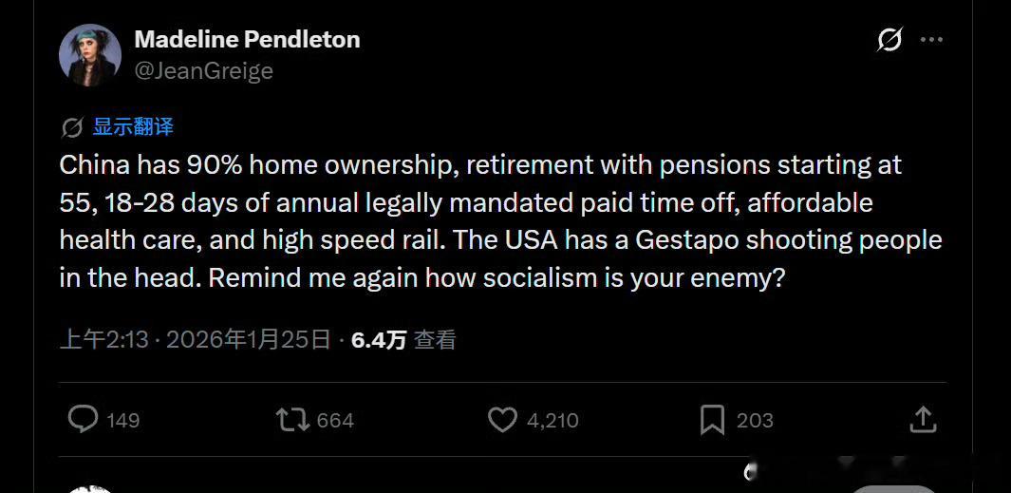Click the partially visible avatar below the tweet
The height and width of the screenshot is (493, 1011).
90,489
